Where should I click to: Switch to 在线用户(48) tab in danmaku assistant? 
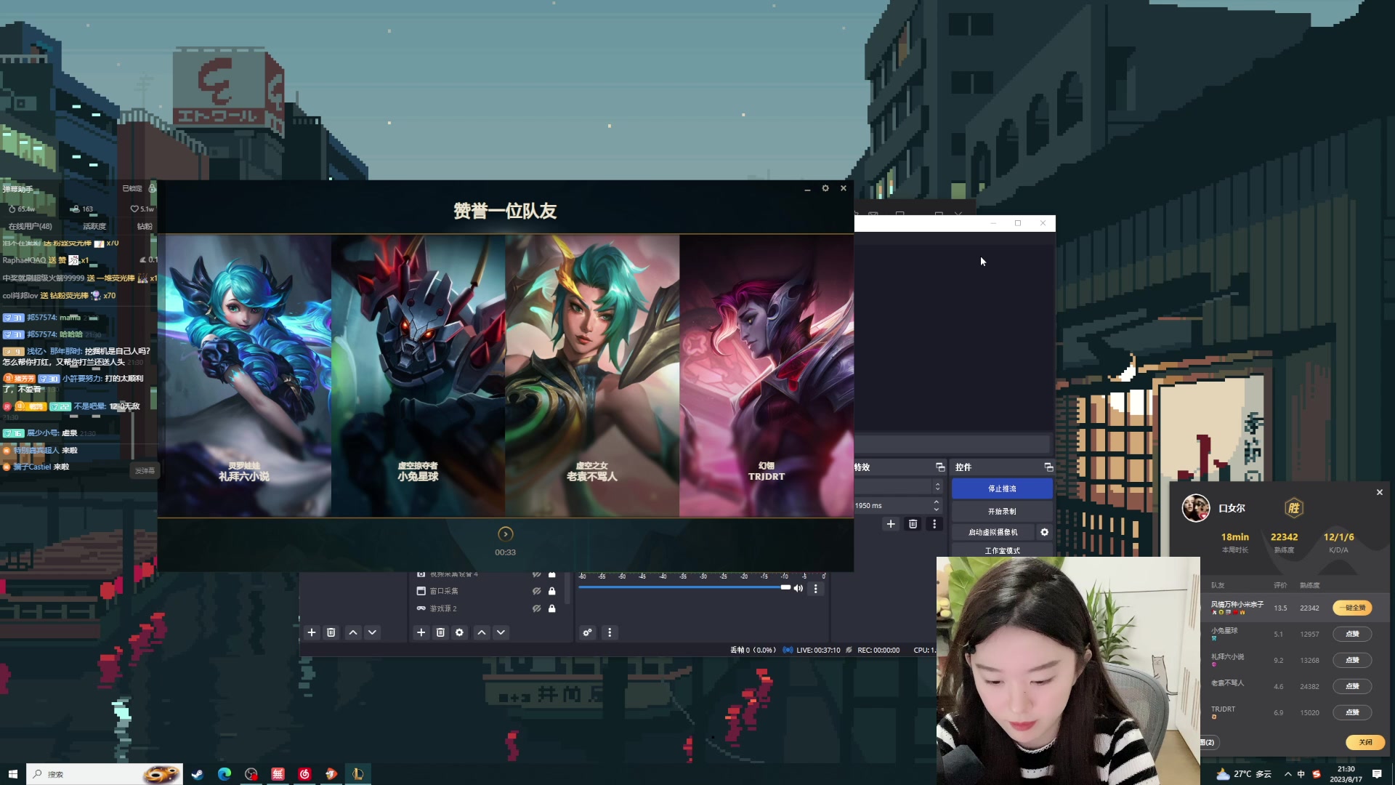31,226
